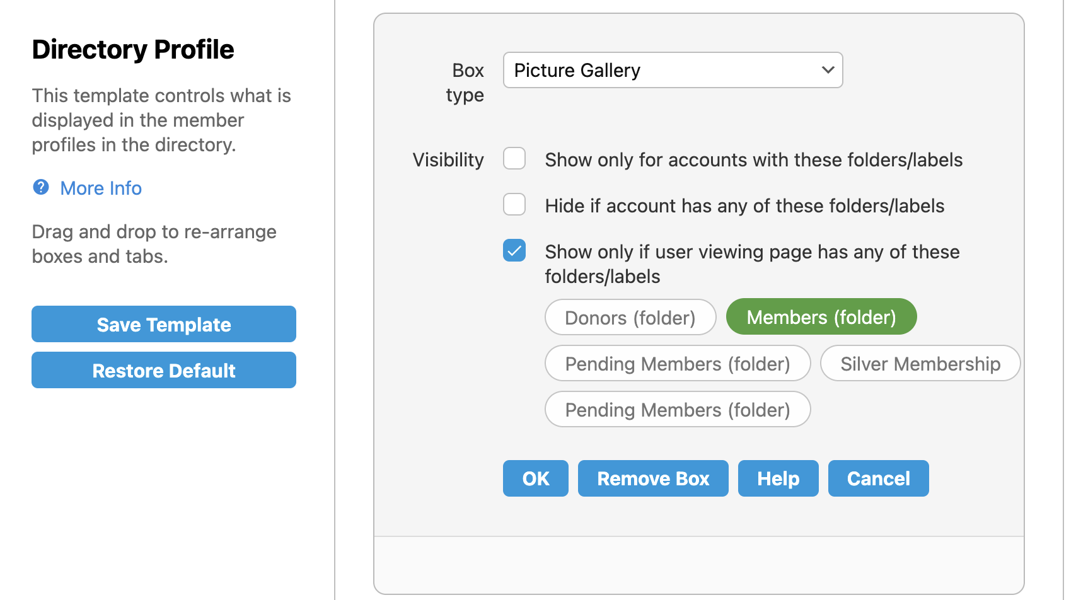Image resolution: width=1076 pixels, height=600 pixels.
Task: Confirm with the OK button
Action: point(536,479)
